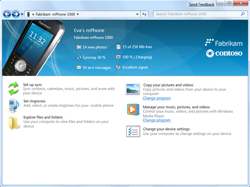Select Fabrikam mPhone 1000 breadcrumb
Viewport: 250px width, 187px height.
[55, 14]
